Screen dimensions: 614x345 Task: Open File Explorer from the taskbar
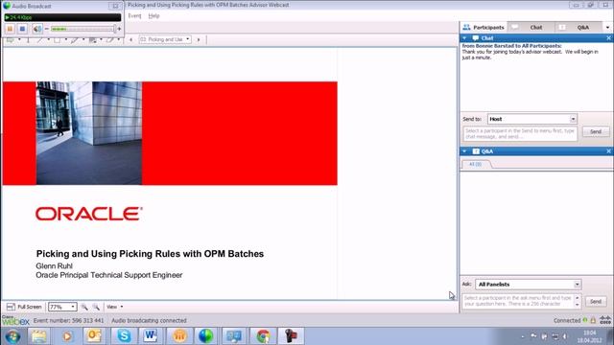pyautogui.click(x=39, y=336)
